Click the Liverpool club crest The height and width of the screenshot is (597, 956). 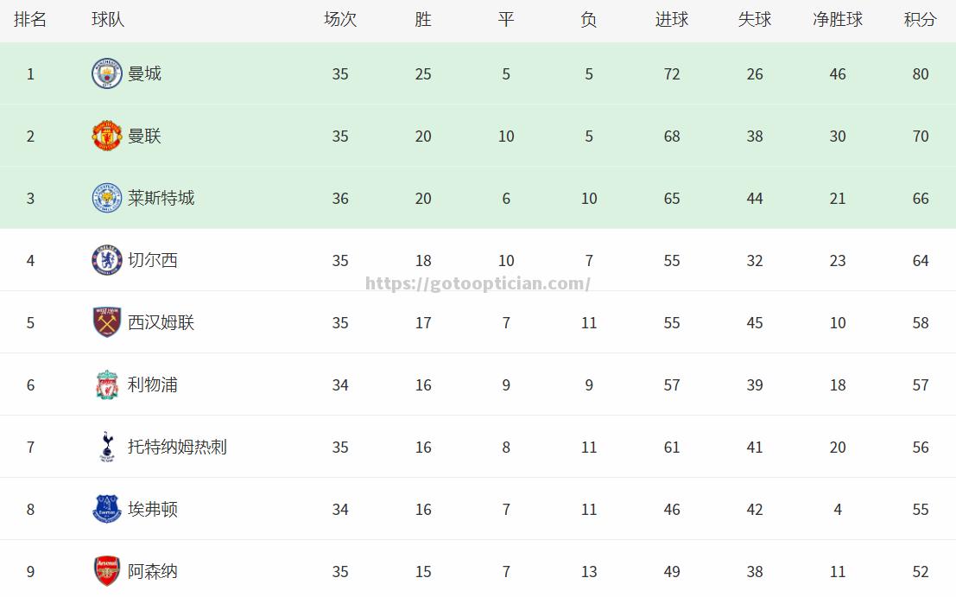pyautogui.click(x=107, y=384)
